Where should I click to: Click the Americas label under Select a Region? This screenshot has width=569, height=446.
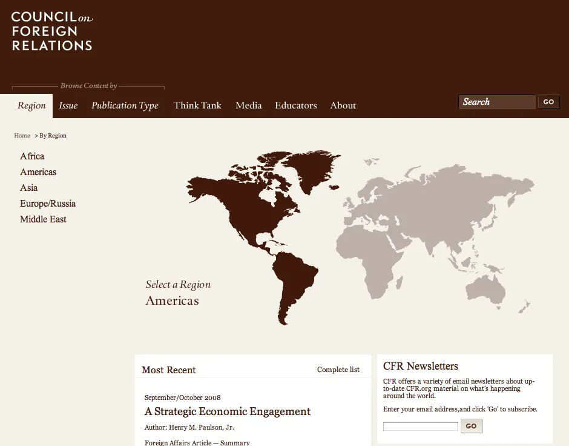pyautogui.click(x=173, y=301)
